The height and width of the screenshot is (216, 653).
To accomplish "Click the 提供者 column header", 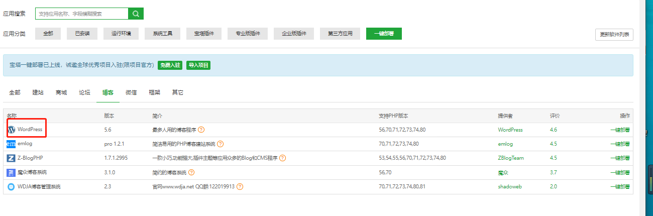I will coord(505,116).
